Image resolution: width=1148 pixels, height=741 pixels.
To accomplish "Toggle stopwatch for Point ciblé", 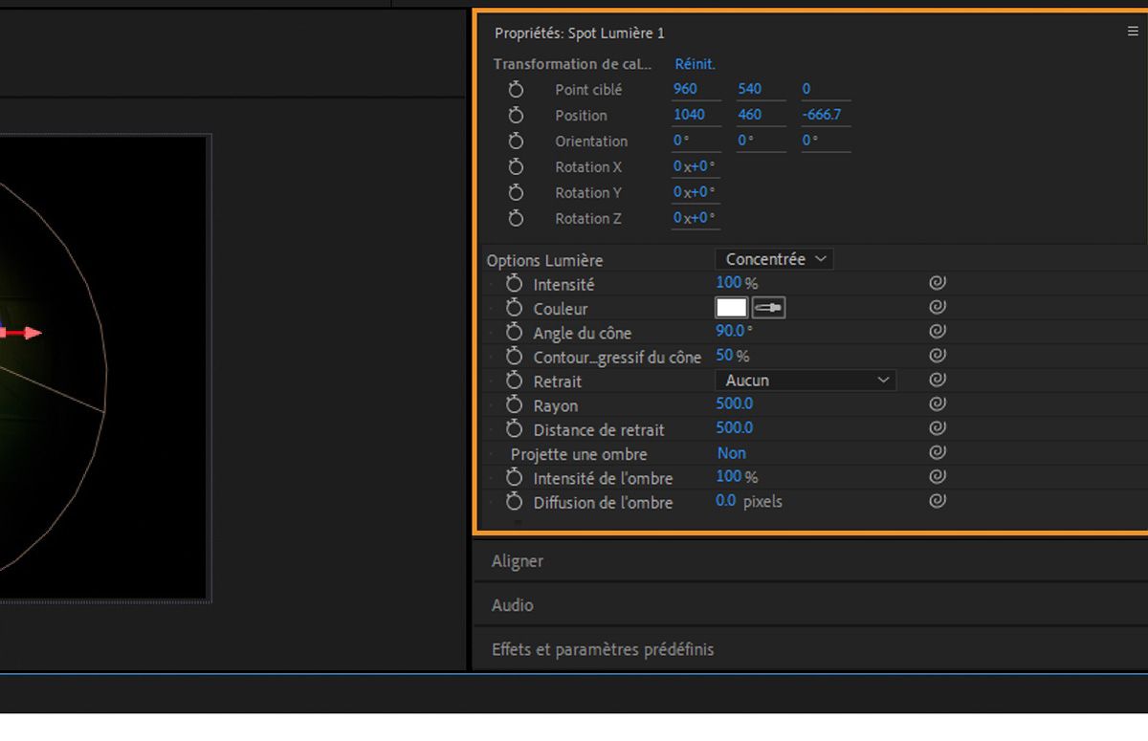I will 516,89.
